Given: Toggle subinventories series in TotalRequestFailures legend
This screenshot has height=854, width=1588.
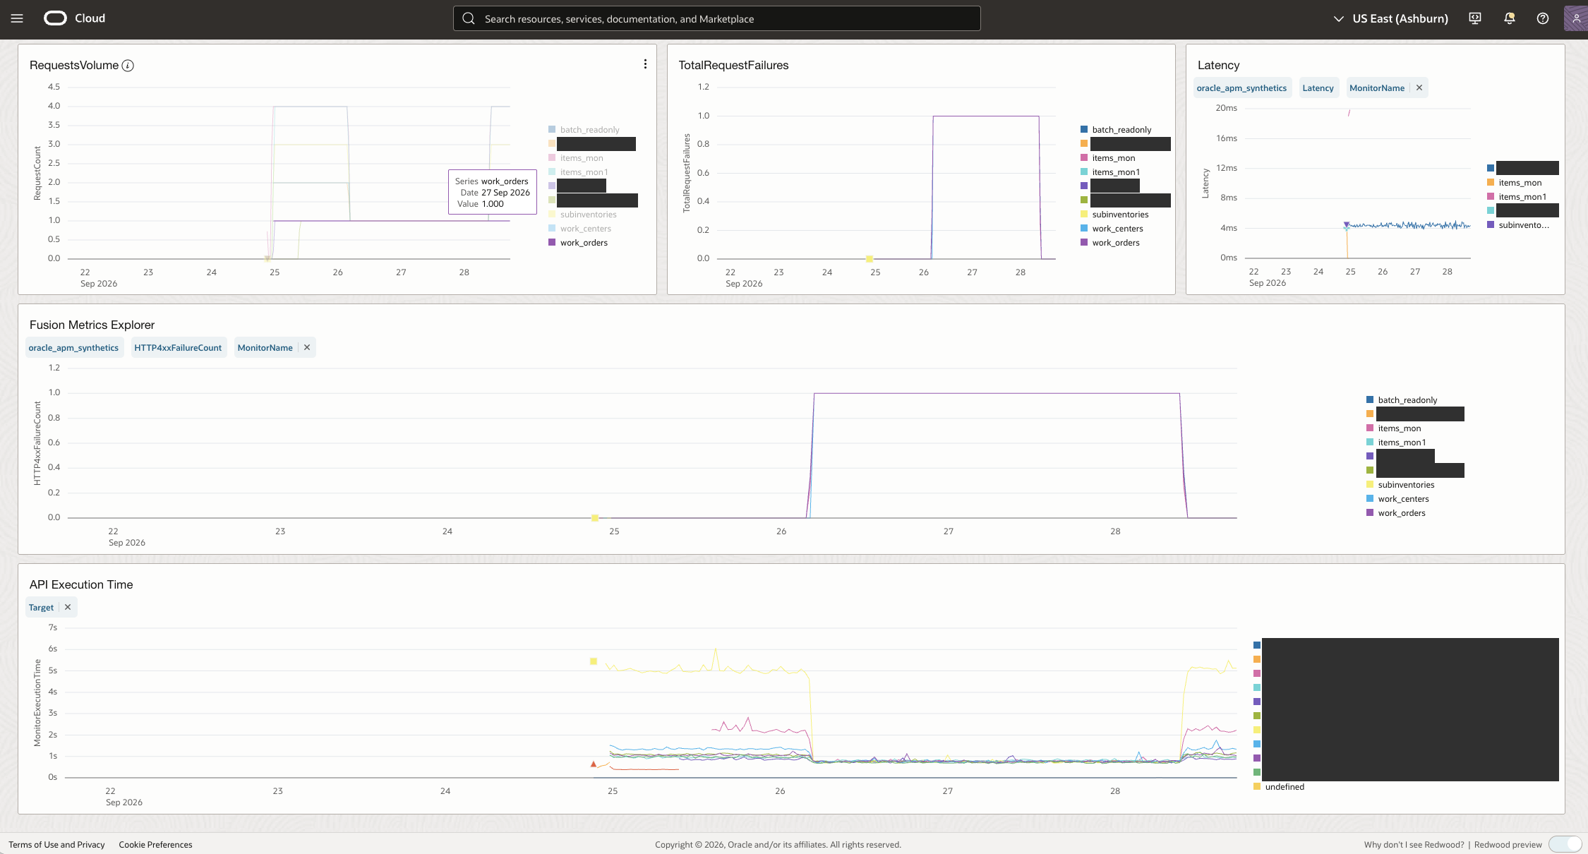Looking at the screenshot, I should (1114, 215).
